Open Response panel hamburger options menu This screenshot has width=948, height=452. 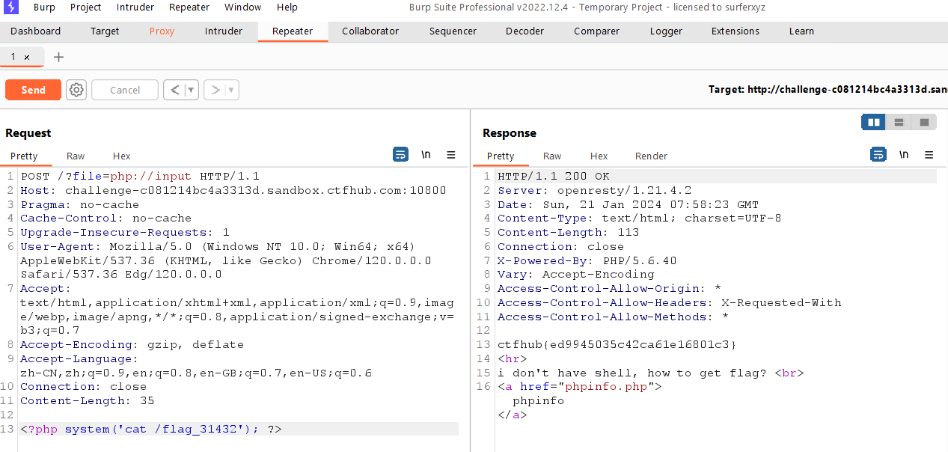[x=929, y=155]
